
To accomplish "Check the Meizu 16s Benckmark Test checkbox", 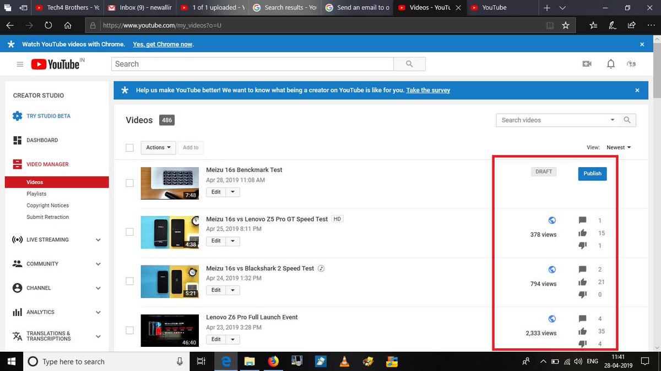I will (129, 183).
